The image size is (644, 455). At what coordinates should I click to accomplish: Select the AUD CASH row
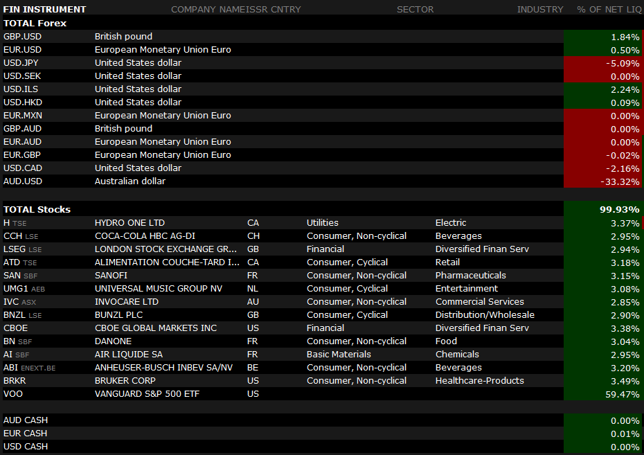coord(322,420)
